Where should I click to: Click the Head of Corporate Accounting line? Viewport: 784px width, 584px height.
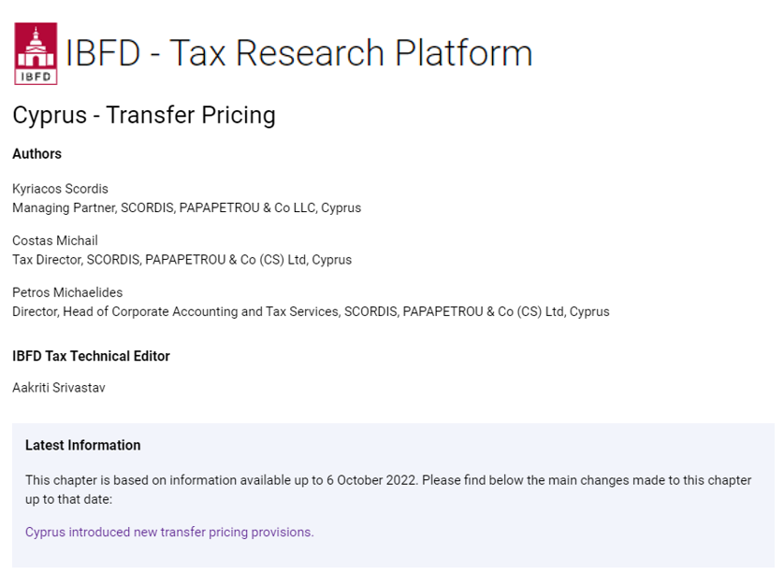[311, 312]
